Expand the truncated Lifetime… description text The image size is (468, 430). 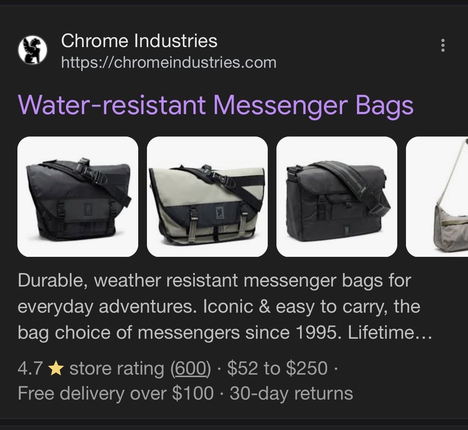coord(390,333)
